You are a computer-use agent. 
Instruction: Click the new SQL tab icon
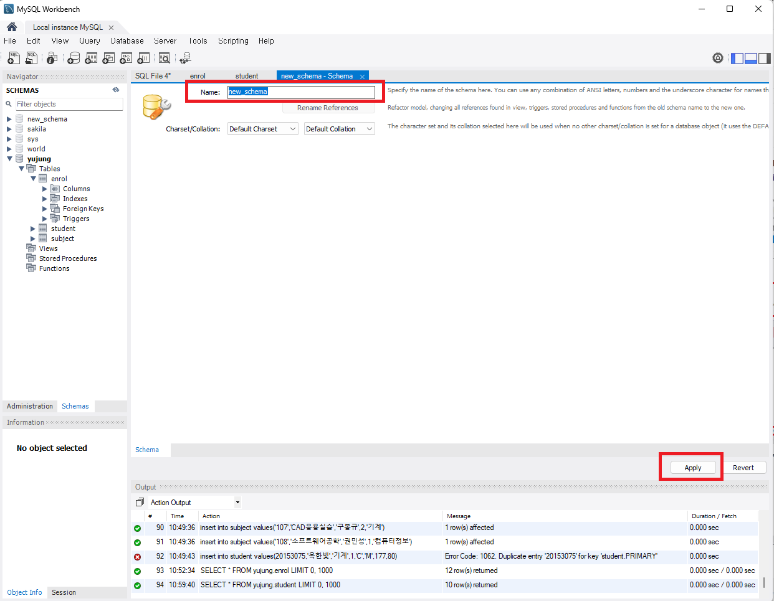coord(13,58)
